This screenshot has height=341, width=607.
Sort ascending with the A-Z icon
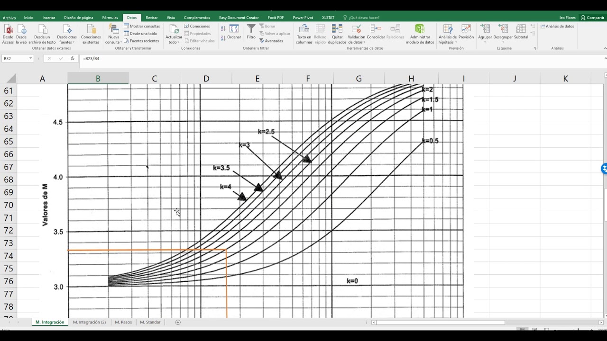tap(223, 28)
